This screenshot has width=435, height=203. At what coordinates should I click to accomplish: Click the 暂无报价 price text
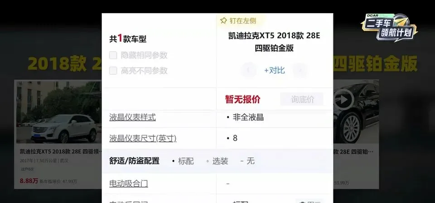tap(243, 99)
